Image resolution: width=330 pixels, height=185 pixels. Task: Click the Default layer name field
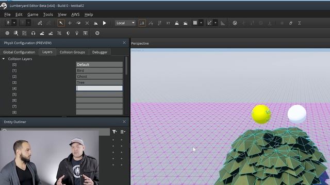click(x=100, y=64)
